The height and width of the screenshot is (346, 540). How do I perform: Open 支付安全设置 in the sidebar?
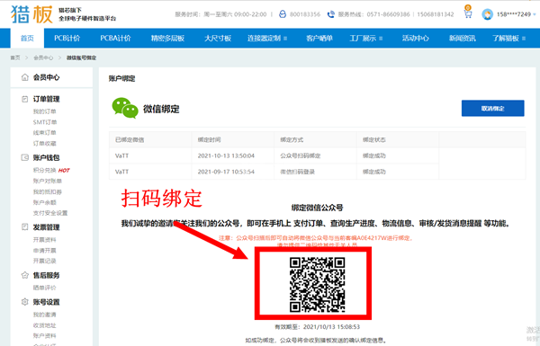[x=50, y=213]
